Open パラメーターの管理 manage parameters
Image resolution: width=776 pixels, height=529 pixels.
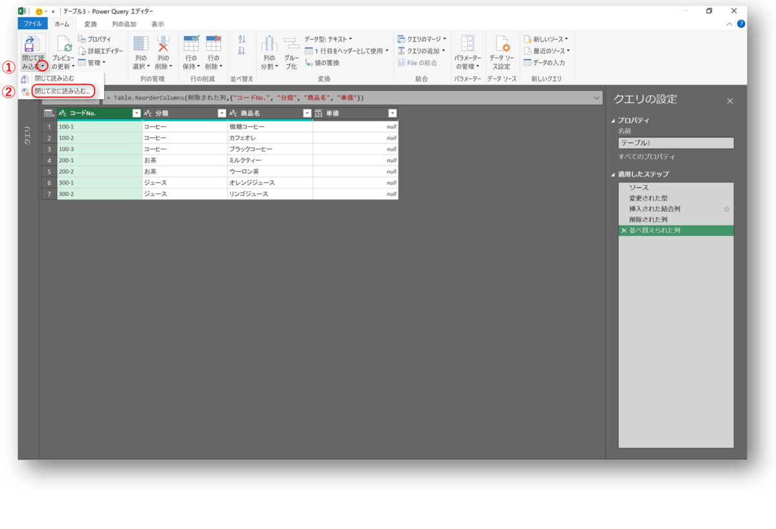coord(468,53)
